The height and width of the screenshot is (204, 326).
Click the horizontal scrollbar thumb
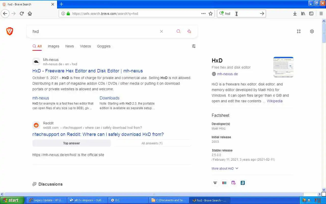(x=154, y=194)
